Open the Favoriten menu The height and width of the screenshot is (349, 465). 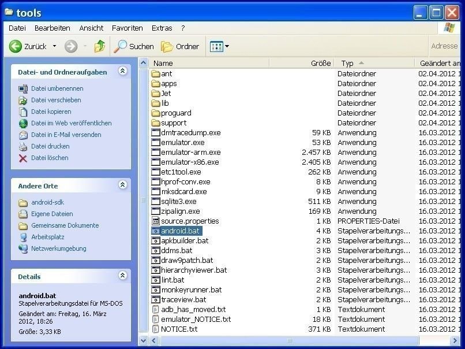(127, 28)
